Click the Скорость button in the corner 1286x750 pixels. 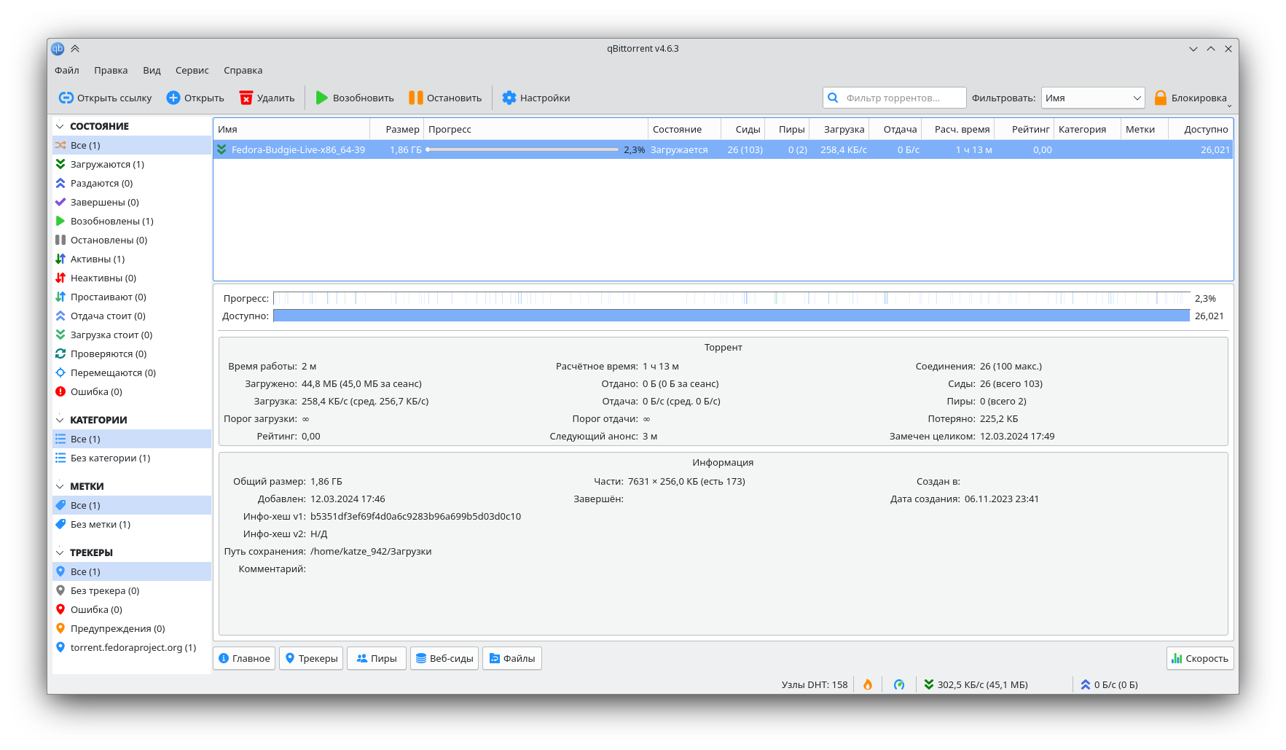click(x=1200, y=657)
